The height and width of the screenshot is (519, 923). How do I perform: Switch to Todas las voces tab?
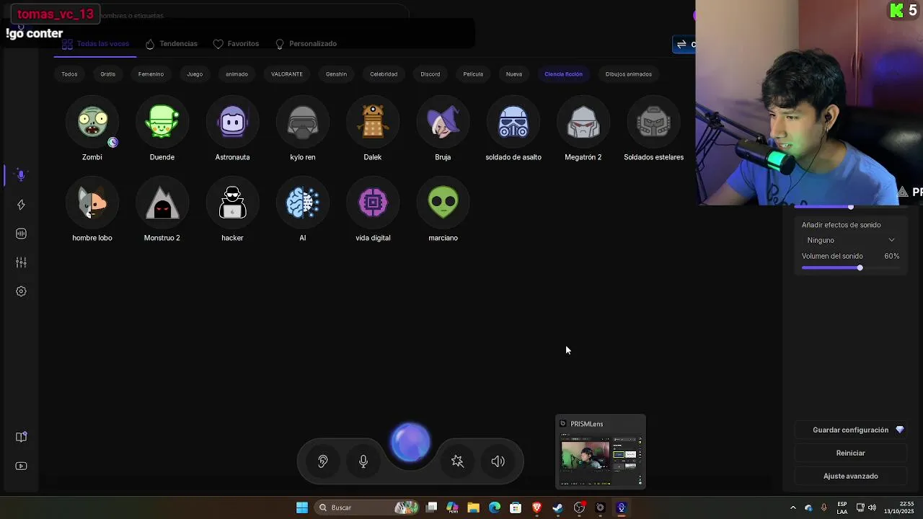pos(95,44)
